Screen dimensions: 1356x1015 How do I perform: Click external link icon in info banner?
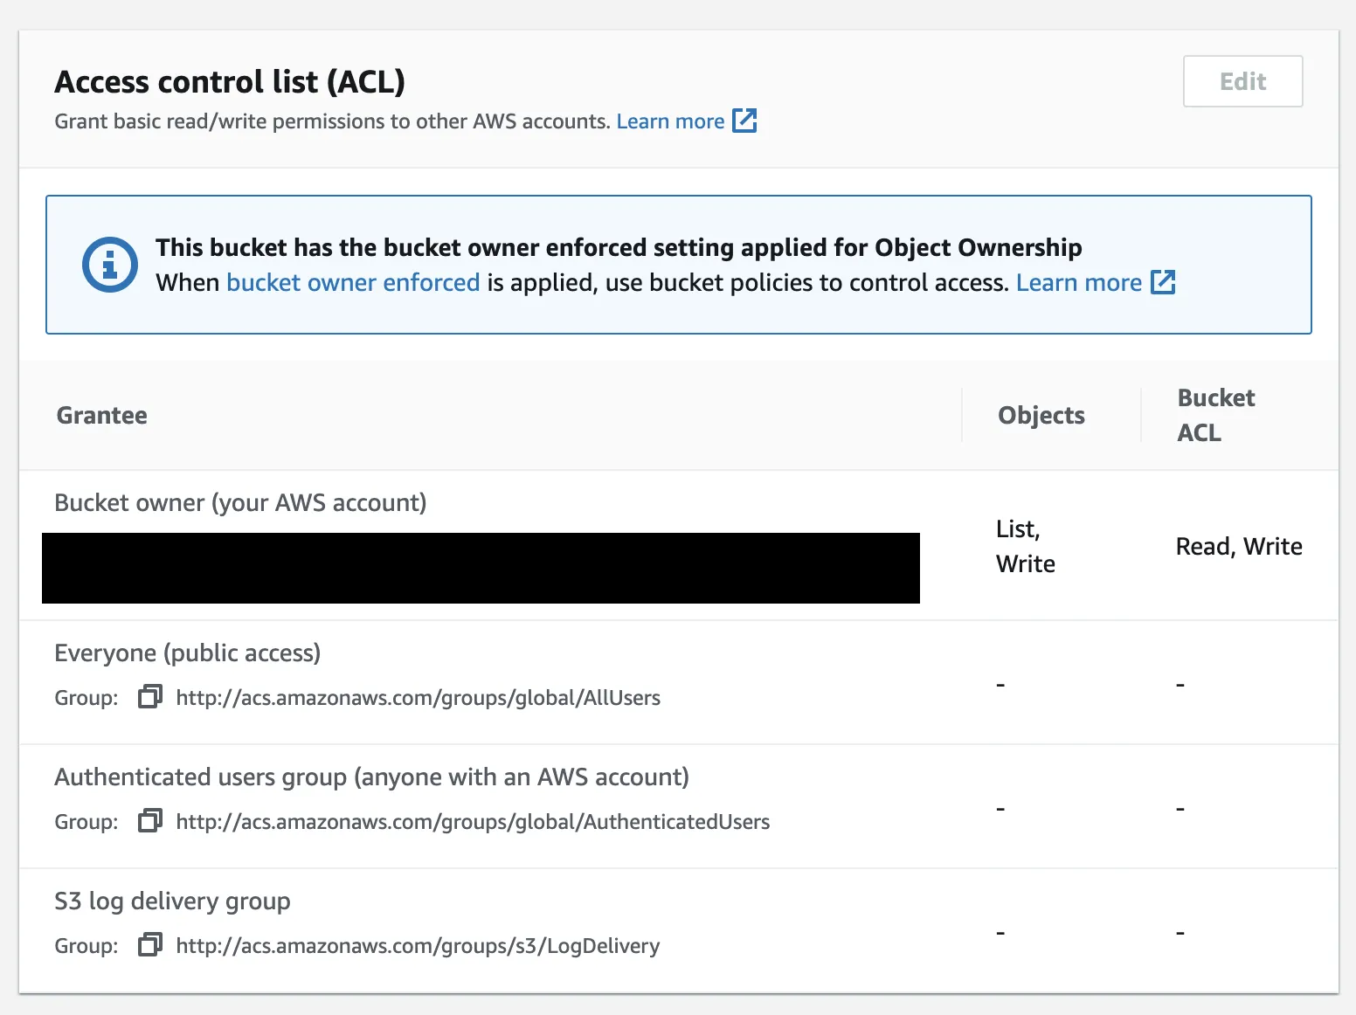click(x=1163, y=282)
